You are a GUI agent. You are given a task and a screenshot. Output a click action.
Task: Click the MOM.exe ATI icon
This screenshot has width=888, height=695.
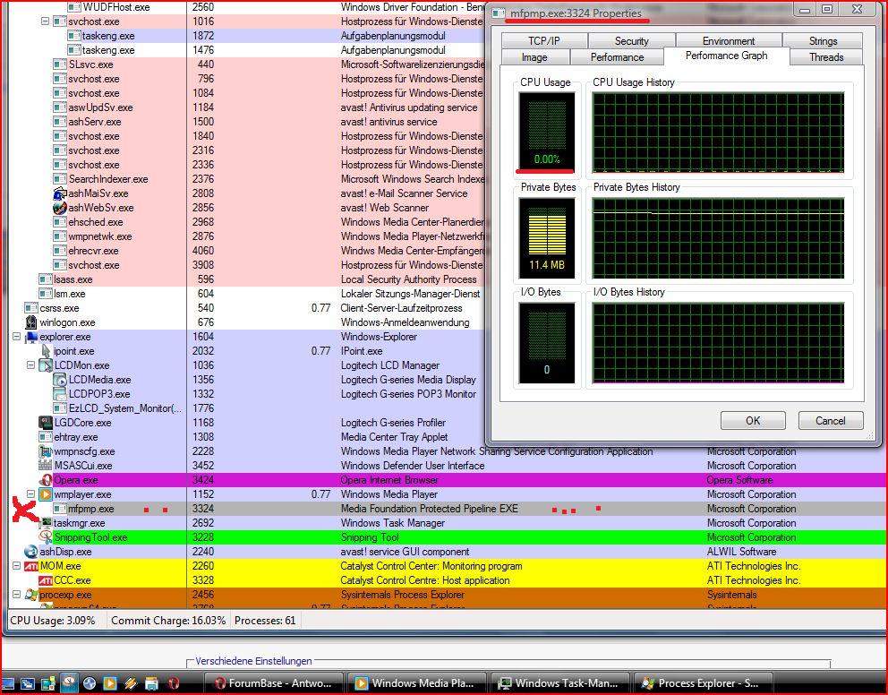pos(31,566)
